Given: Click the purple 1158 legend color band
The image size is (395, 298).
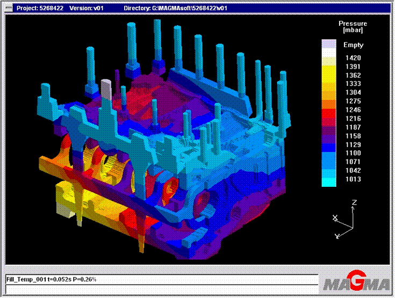Looking at the screenshot, I should click(329, 139).
